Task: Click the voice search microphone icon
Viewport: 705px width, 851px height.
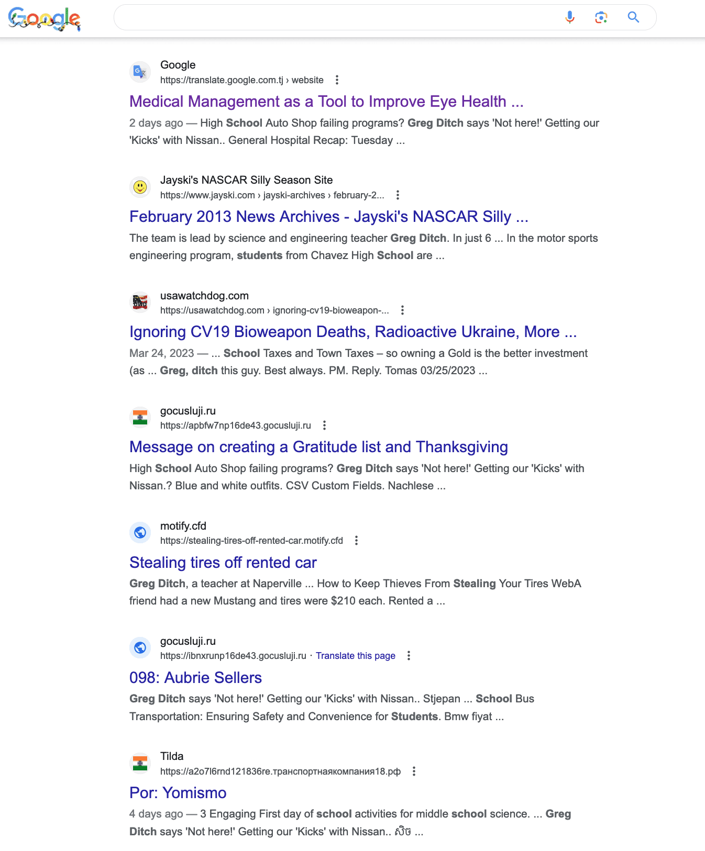Action: [570, 17]
